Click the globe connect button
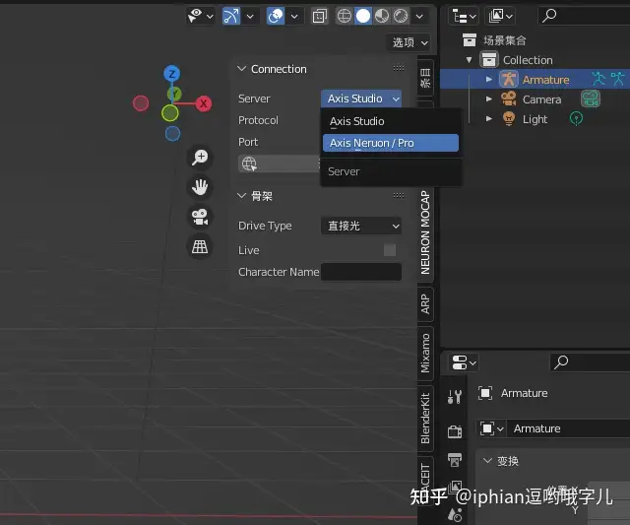Image resolution: width=630 pixels, height=525 pixels. point(280,164)
